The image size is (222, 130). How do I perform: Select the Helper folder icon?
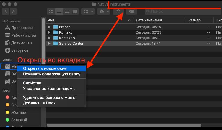point(56,27)
